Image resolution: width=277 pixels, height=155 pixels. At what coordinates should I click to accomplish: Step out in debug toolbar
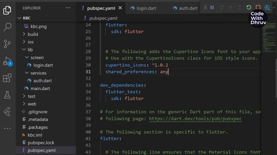239,7
